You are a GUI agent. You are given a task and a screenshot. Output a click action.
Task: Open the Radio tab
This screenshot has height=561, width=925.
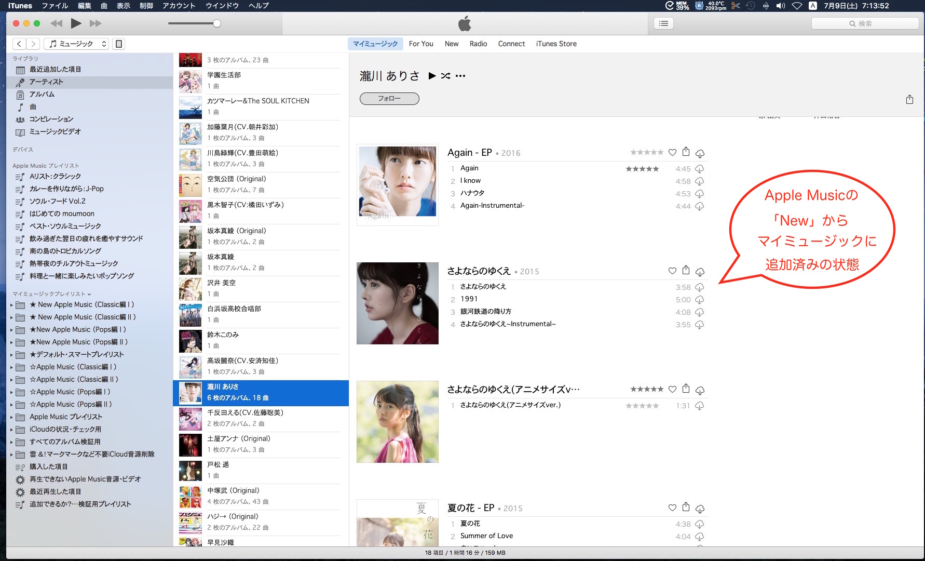click(478, 44)
